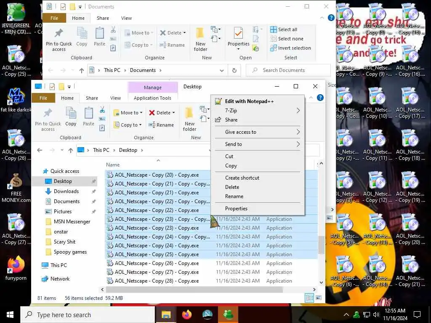This screenshot has height=323, width=431.
Task: Click green MSN Messenger icon on the taskbar
Action: [228, 315]
